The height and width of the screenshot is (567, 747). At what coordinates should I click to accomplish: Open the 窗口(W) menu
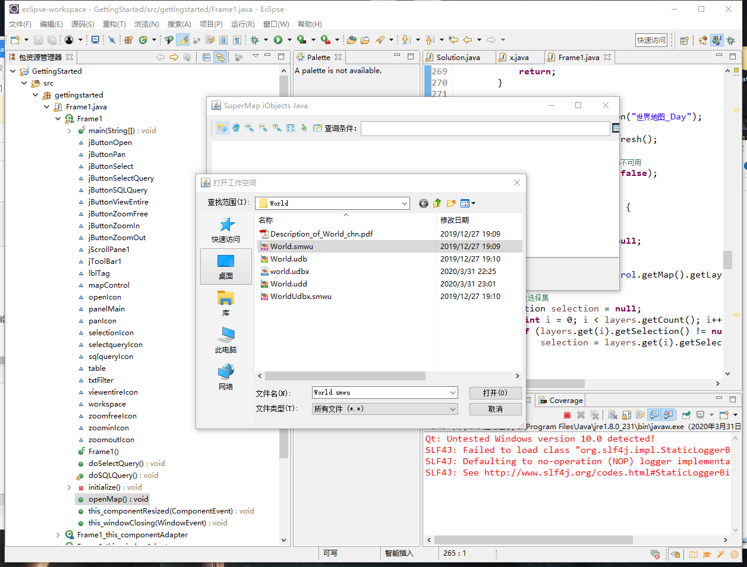coord(276,24)
